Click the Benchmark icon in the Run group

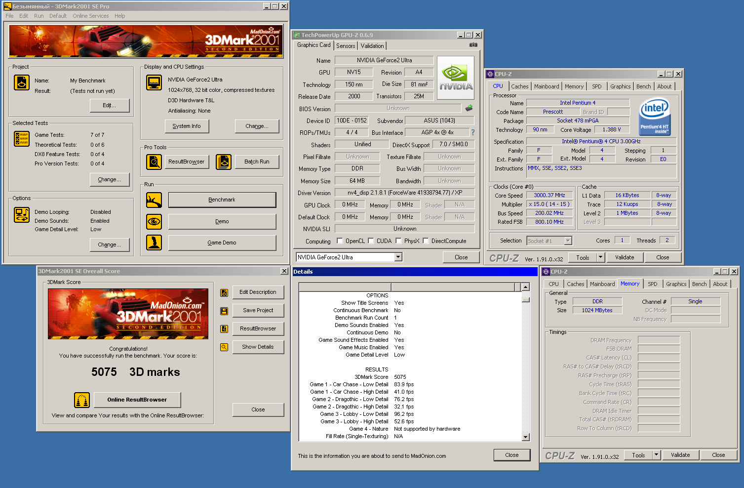[x=154, y=200]
